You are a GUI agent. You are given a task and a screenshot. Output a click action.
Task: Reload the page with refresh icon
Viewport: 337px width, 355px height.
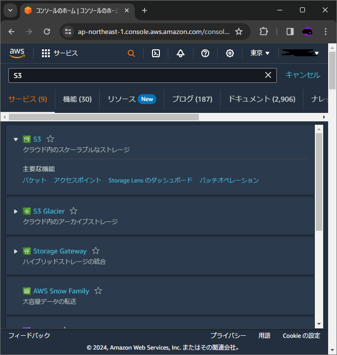[47, 32]
